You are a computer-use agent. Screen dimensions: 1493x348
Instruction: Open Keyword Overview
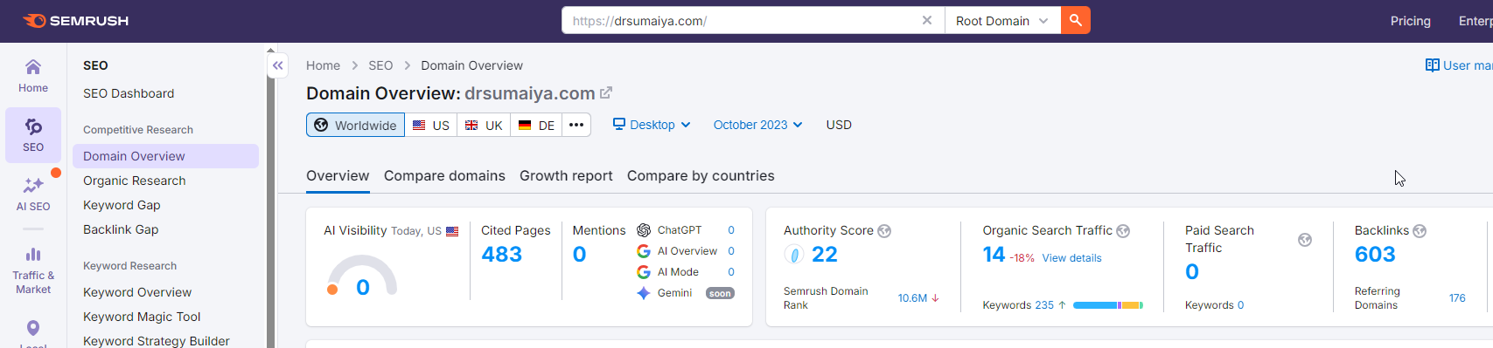point(137,292)
